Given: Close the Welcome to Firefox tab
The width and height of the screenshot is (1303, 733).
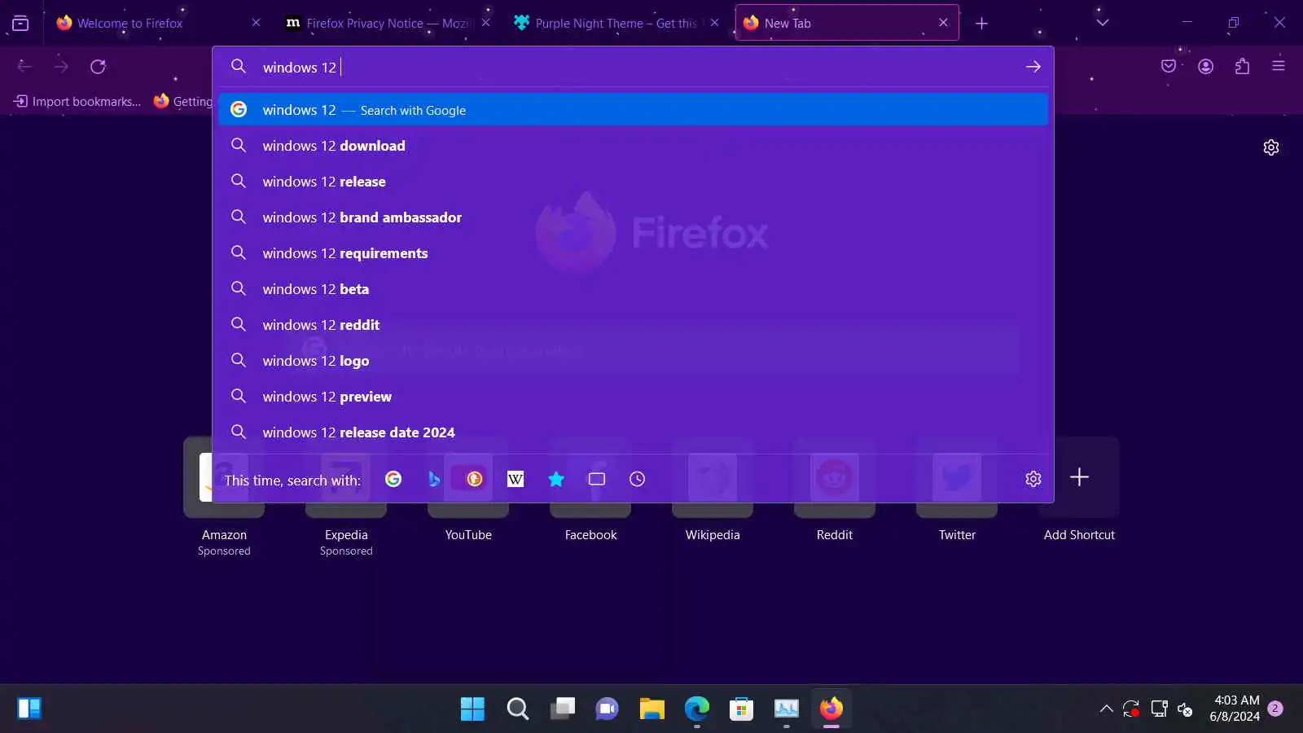Looking at the screenshot, I should click(x=256, y=23).
